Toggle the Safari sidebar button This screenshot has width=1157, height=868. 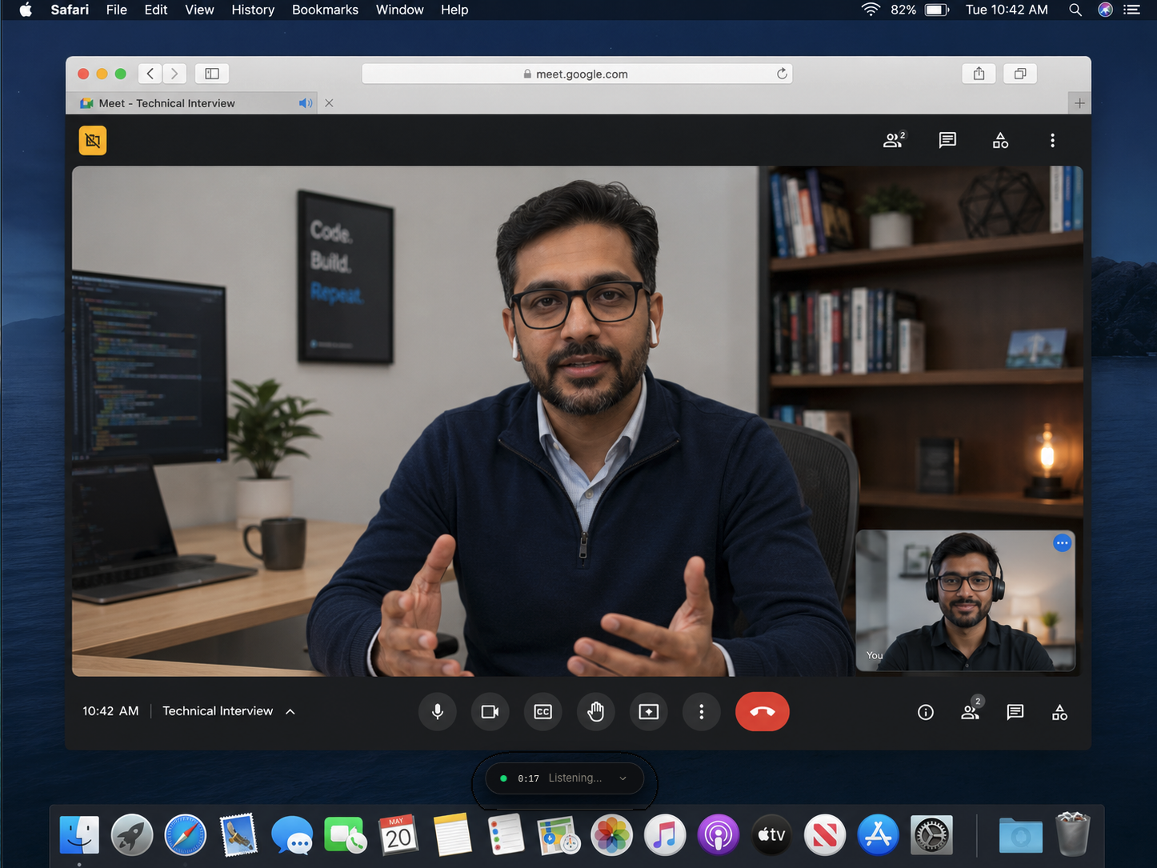[x=212, y=74]
